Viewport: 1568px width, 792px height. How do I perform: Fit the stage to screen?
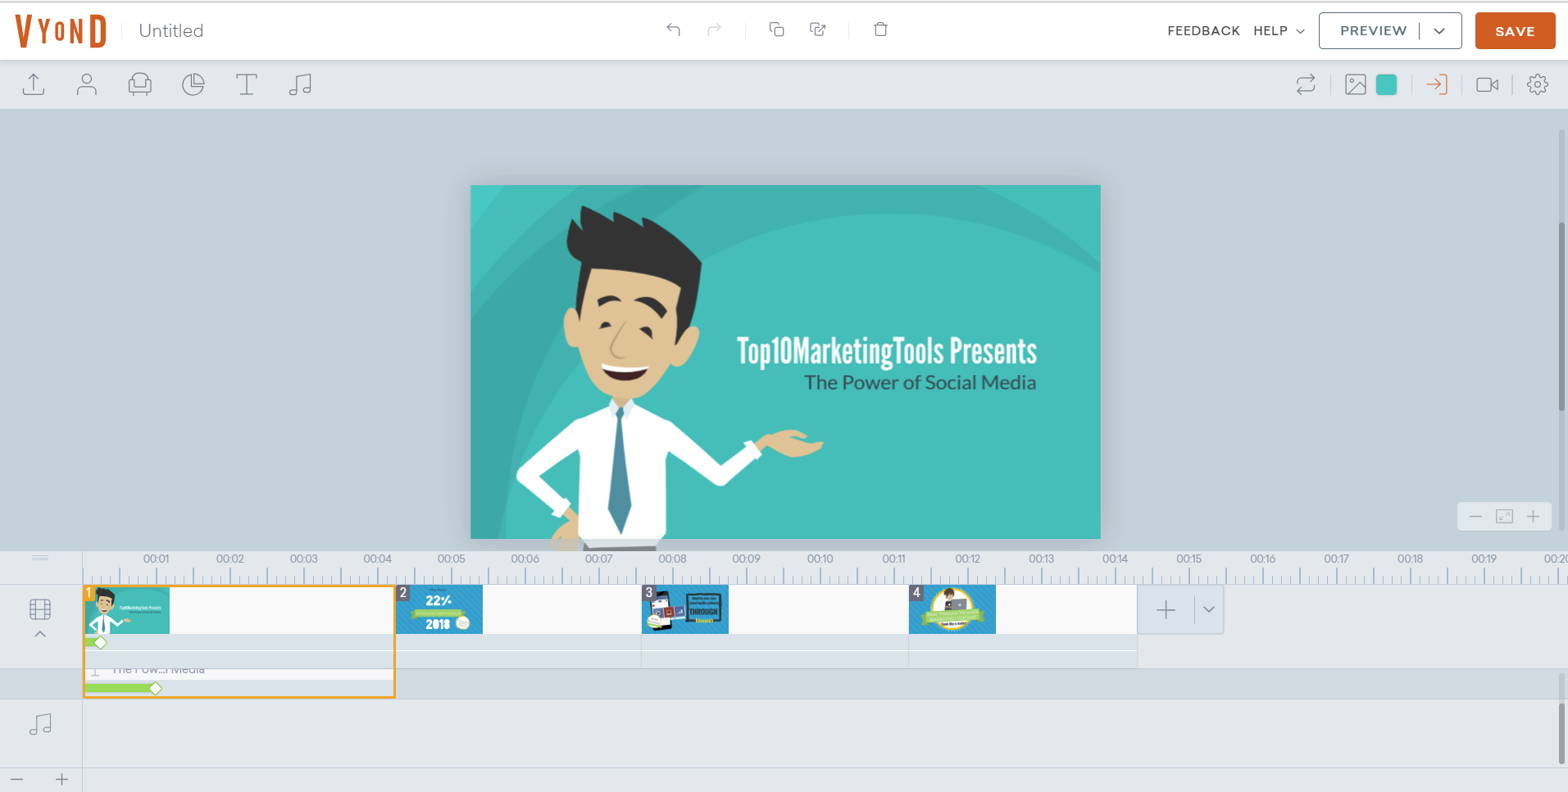coord(1504,517)
